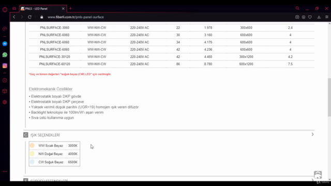331x186 pixels.
Task: Close the PNLS - LED Panel tab
Action: click(x=63, y=9)
